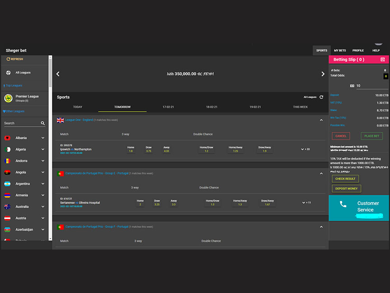The height and width of the screenshot is (293, 390).
Task: Click the Sheger bet logo text
Action: (x=16, y=51)
